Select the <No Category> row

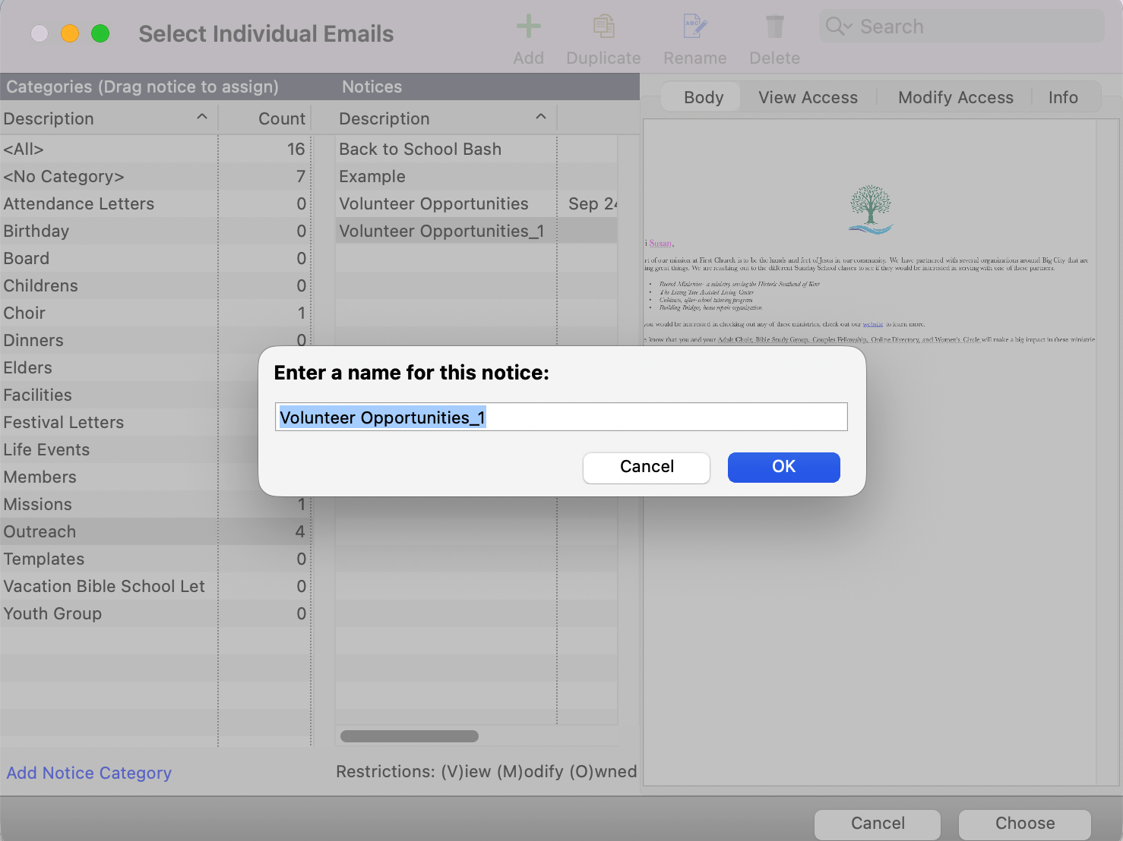click(x=155, y=176)
